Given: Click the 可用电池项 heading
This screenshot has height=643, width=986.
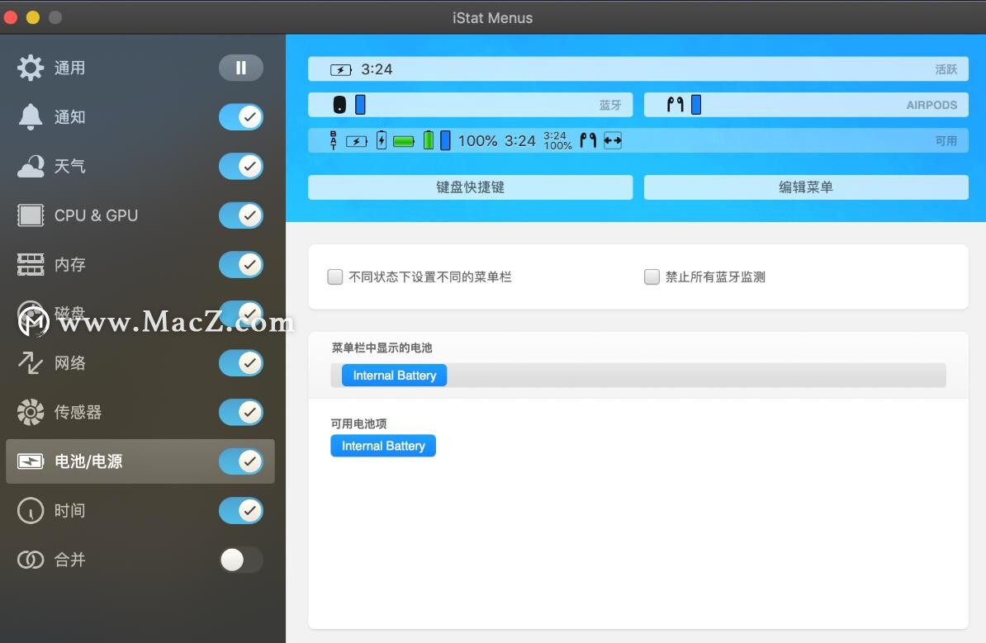Looking at the screenshot, I should (358, 423).
